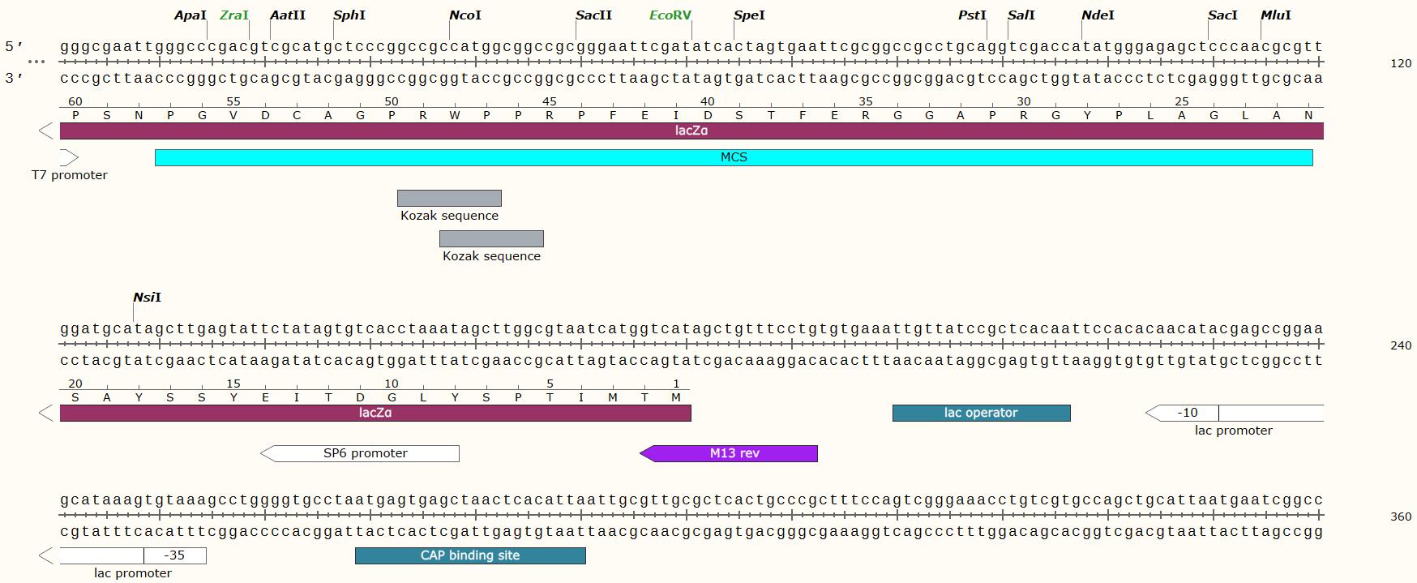Click the SpeI restriction site label

[748, 15]
